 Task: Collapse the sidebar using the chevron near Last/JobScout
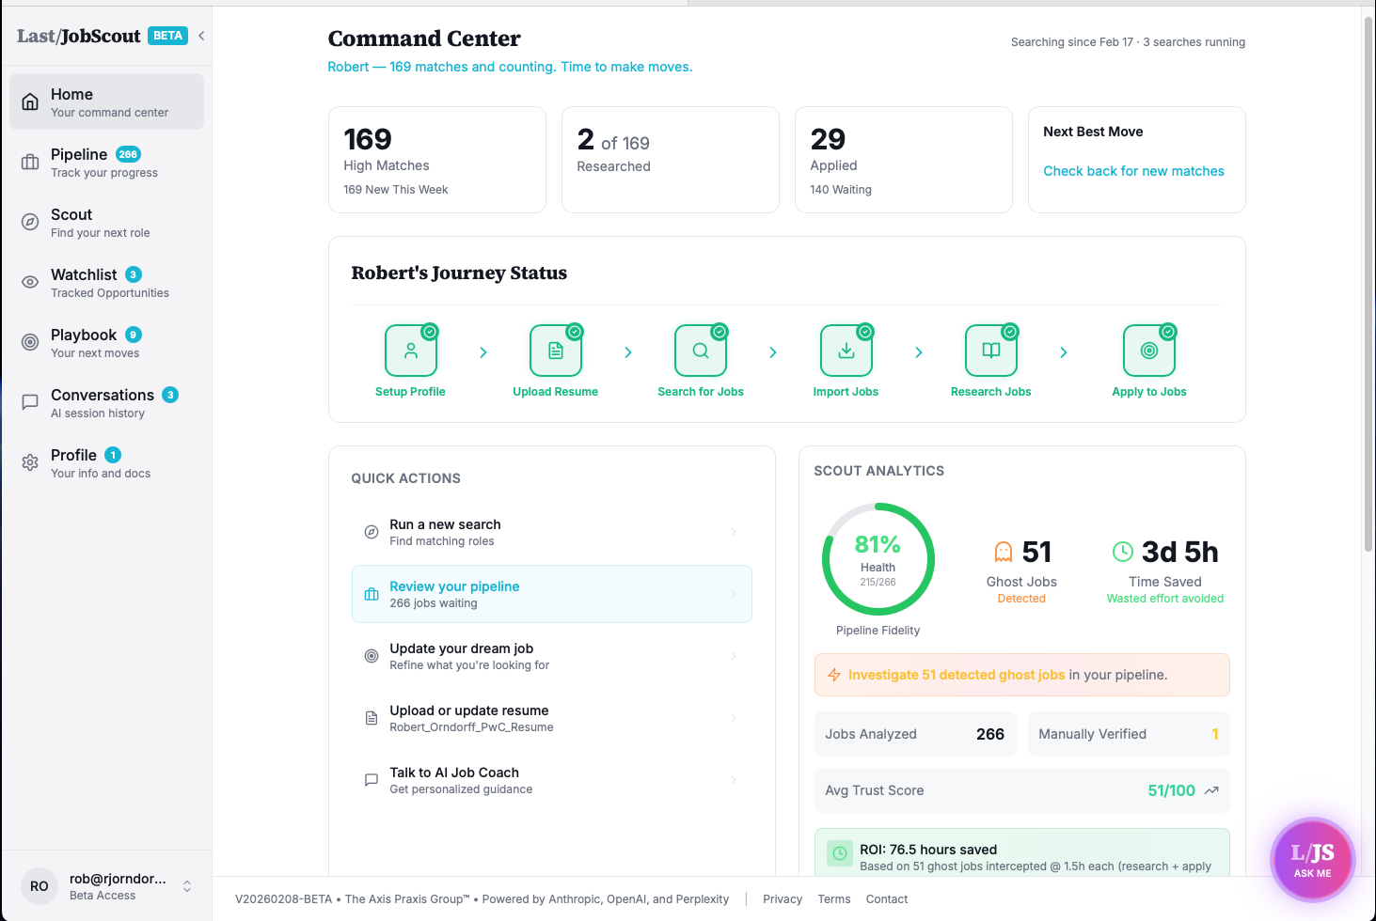(x=200, y=35)
